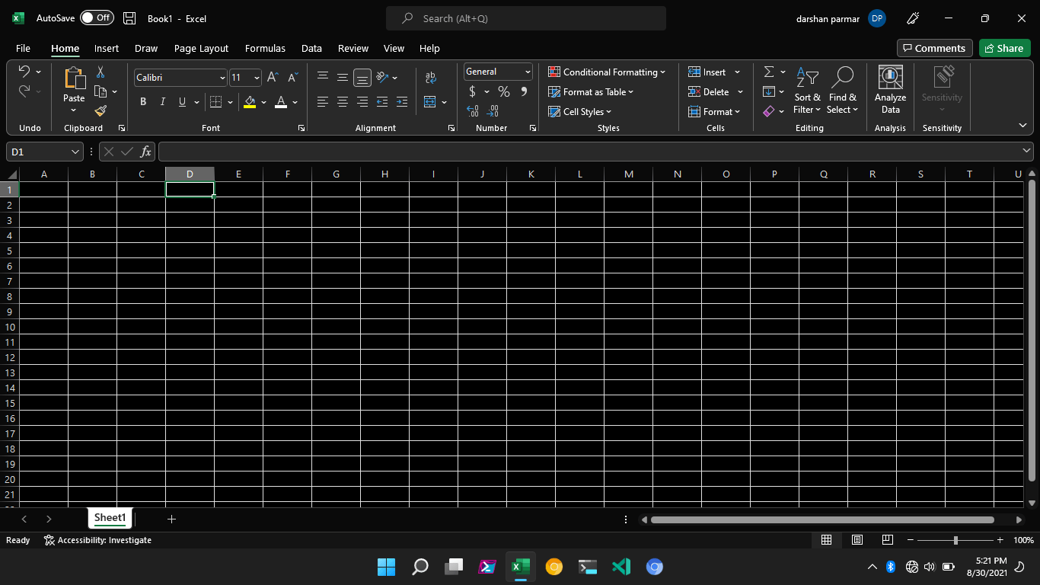Viewport: 1040px width, 585px height.
Task: Open Conditional Formatting options
Action: pyautogui.click(x=607, y=72)
